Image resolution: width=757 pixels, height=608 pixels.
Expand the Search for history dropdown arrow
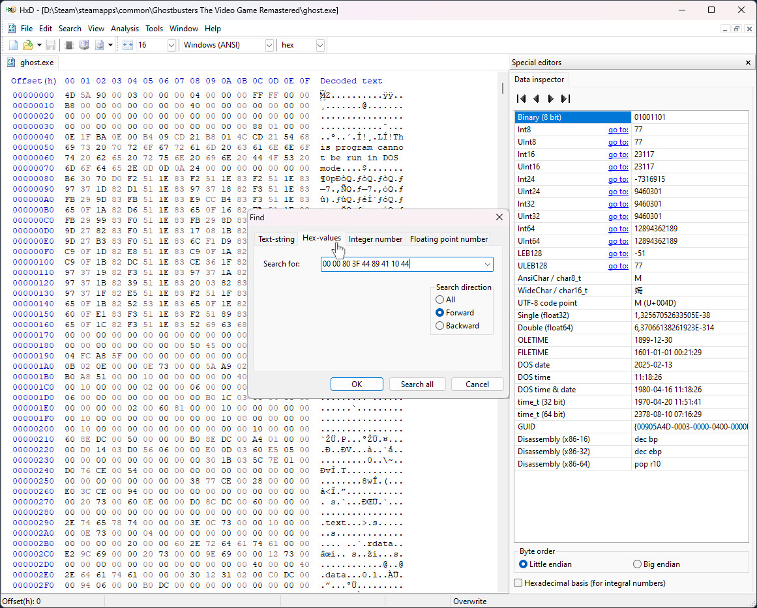click(488, 264)
